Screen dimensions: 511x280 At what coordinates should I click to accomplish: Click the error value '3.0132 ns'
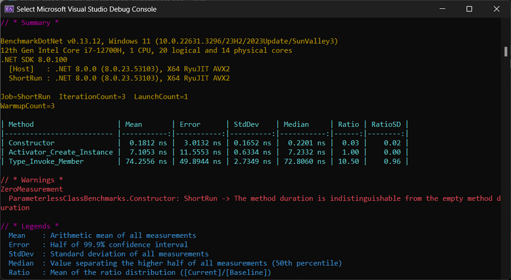[202, 143]
